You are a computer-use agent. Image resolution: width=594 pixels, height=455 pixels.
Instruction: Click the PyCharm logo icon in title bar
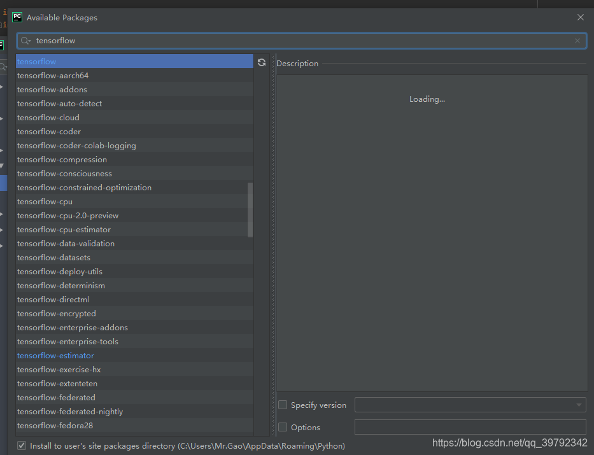pyautogui.click(x=17, y=17)
